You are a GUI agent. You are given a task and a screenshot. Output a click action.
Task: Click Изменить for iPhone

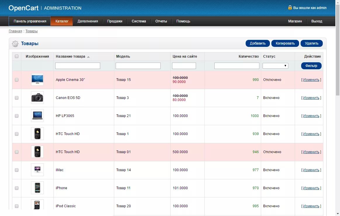pyautogui.click(x=311, y=188)
